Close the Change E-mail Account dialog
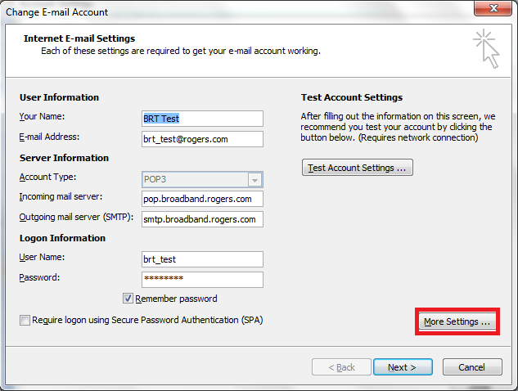 [492, 9]
